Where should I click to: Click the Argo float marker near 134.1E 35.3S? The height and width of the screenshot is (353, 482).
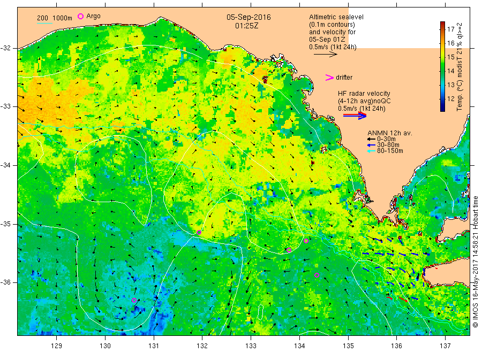(306, 241)
